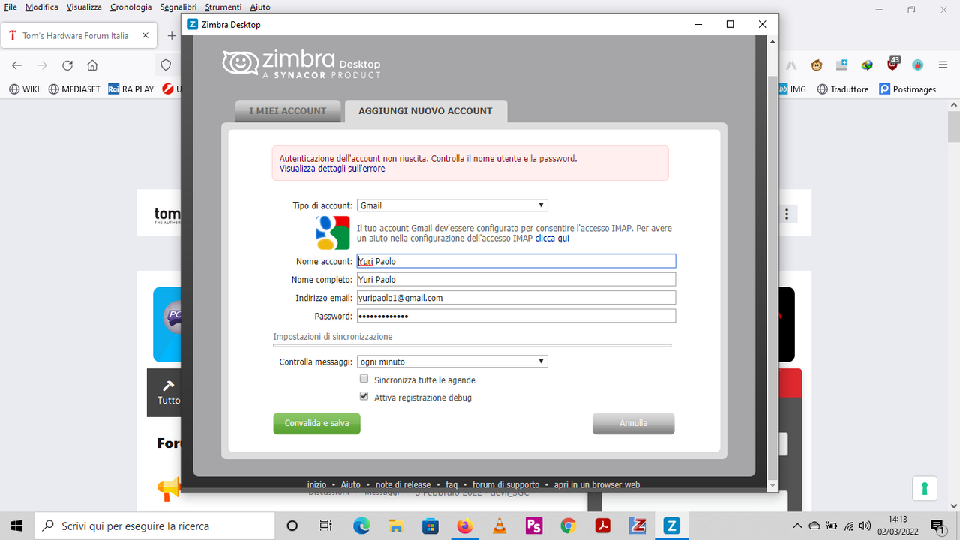This screenshot has height=540, width=960.
Task: Open IMG bookmark in Firefox
Action: [792, 88]
